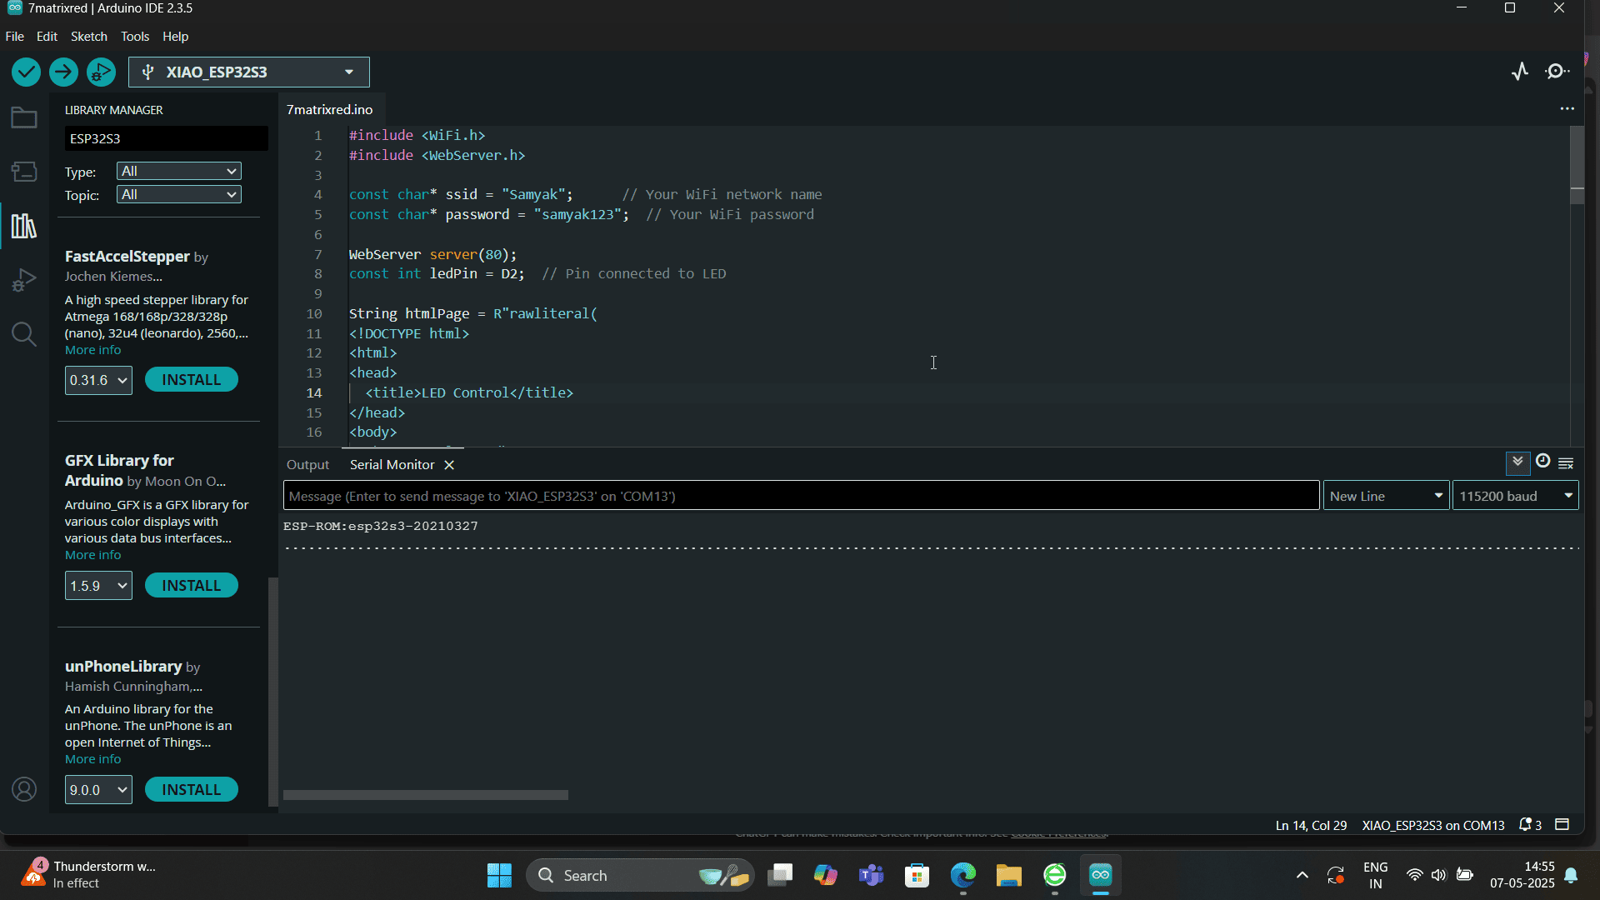Image resolution: width=1600 pixels, height=900 pixels.
Task: Open the Boards Manager sidebar icon
Action: click(x=24, y=172)
